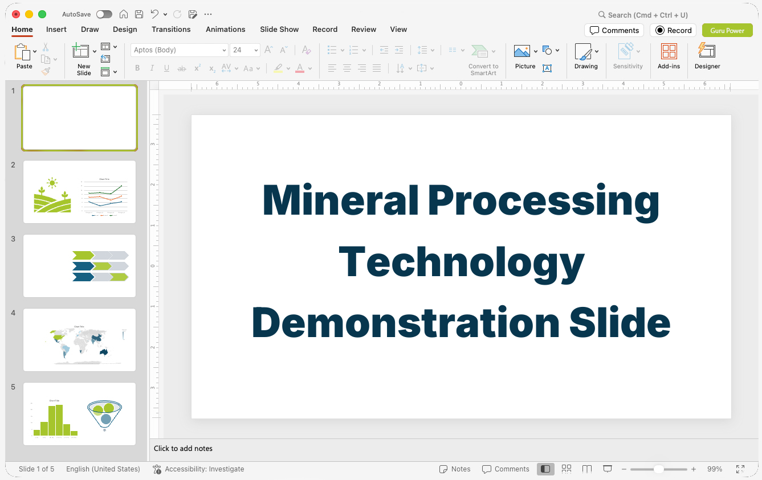Click the Subscript icon
The image size is (762, 480).
point(212,68)
